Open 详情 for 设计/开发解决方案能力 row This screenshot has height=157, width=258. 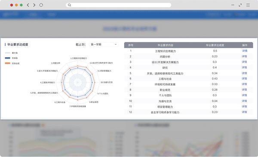coord(245,62)
